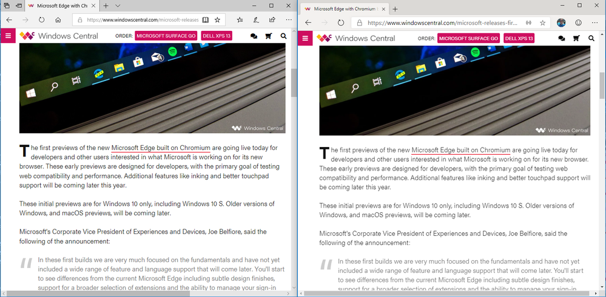606x297 pixels.
Task: Open the shopping cart in left Edge window
Action: click(x=269, y=36)
